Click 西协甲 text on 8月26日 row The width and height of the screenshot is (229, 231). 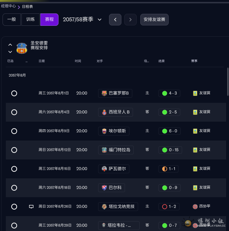[205, 206]
